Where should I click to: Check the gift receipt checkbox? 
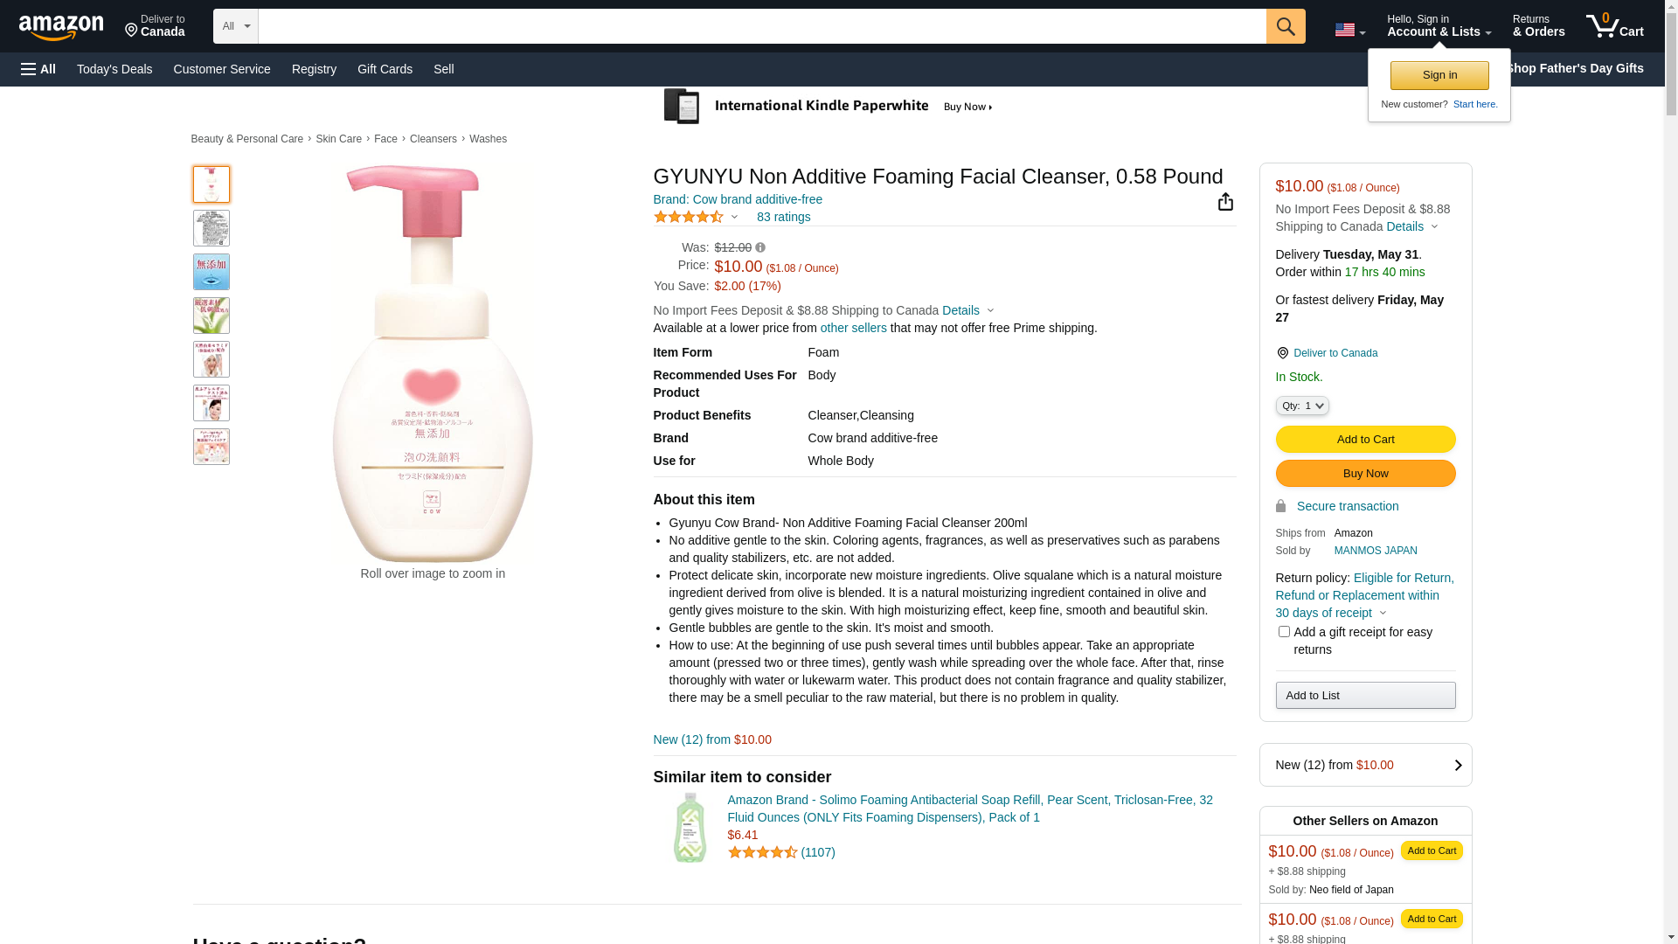pyautogui.click(x=1284, y=631)
